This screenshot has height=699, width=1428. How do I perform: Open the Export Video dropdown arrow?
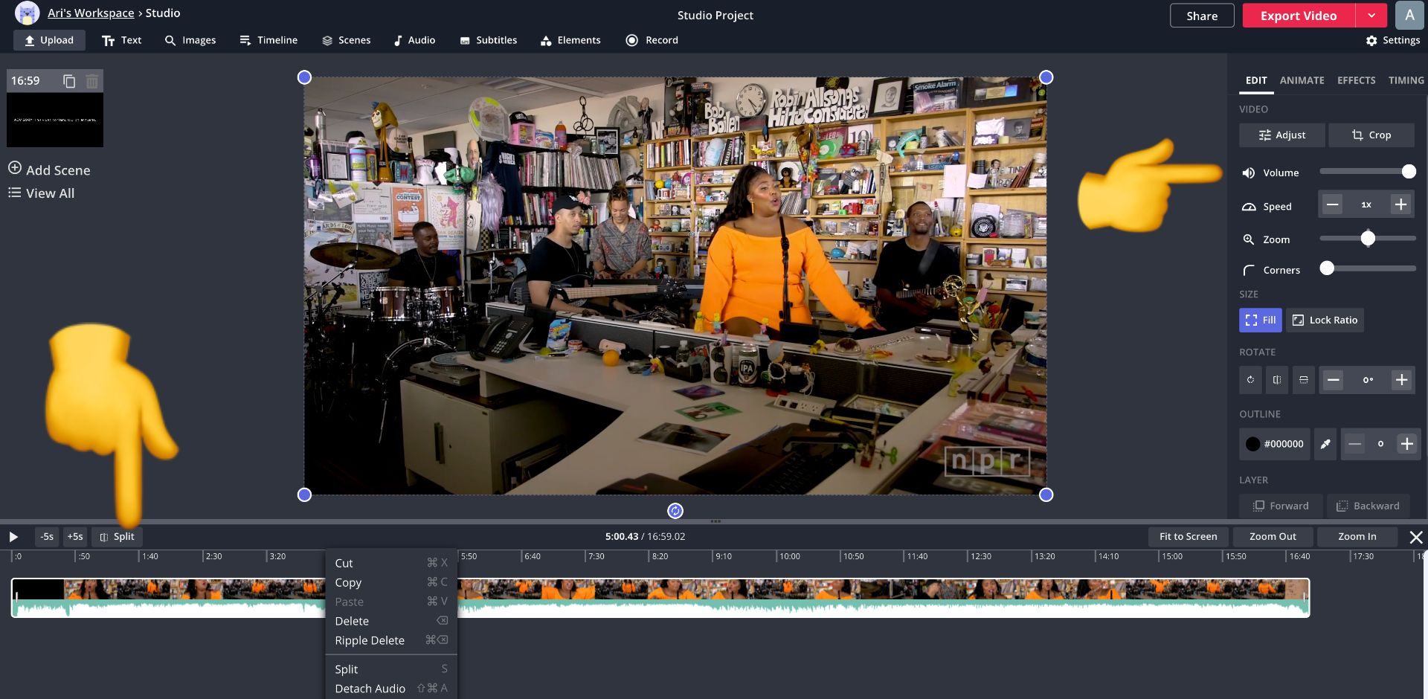point(1371,16)
